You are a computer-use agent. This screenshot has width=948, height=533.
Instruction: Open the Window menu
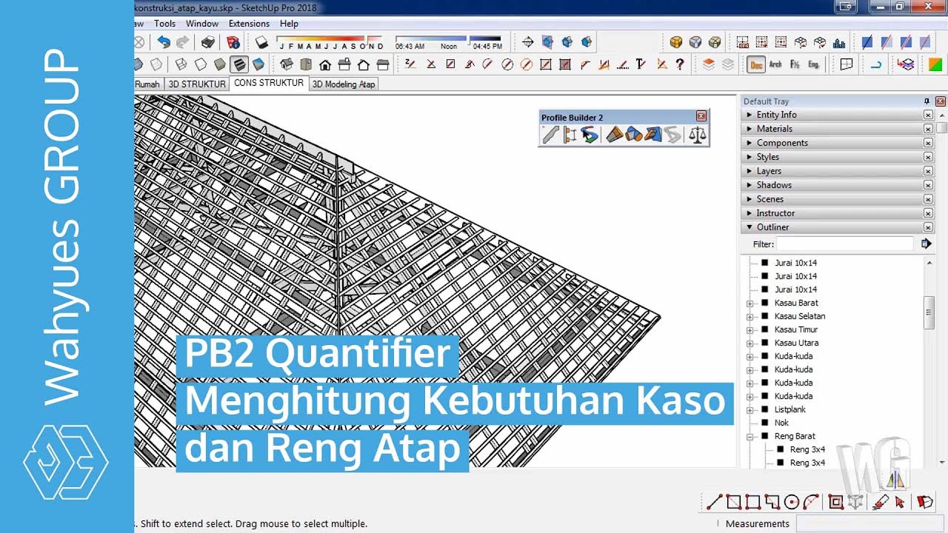[201, 24]
